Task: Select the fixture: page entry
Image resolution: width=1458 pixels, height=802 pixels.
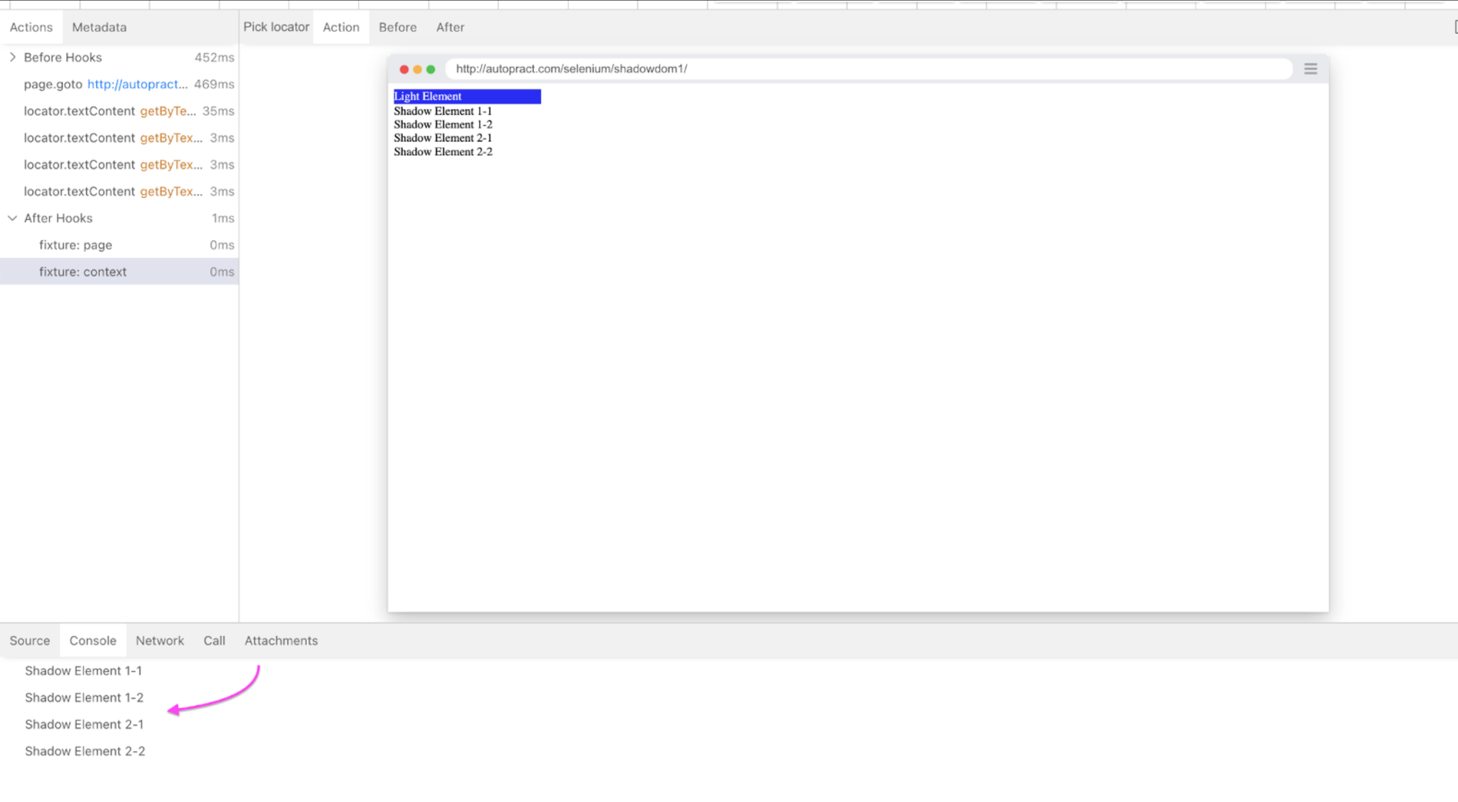Action: (x=76, y=245)
